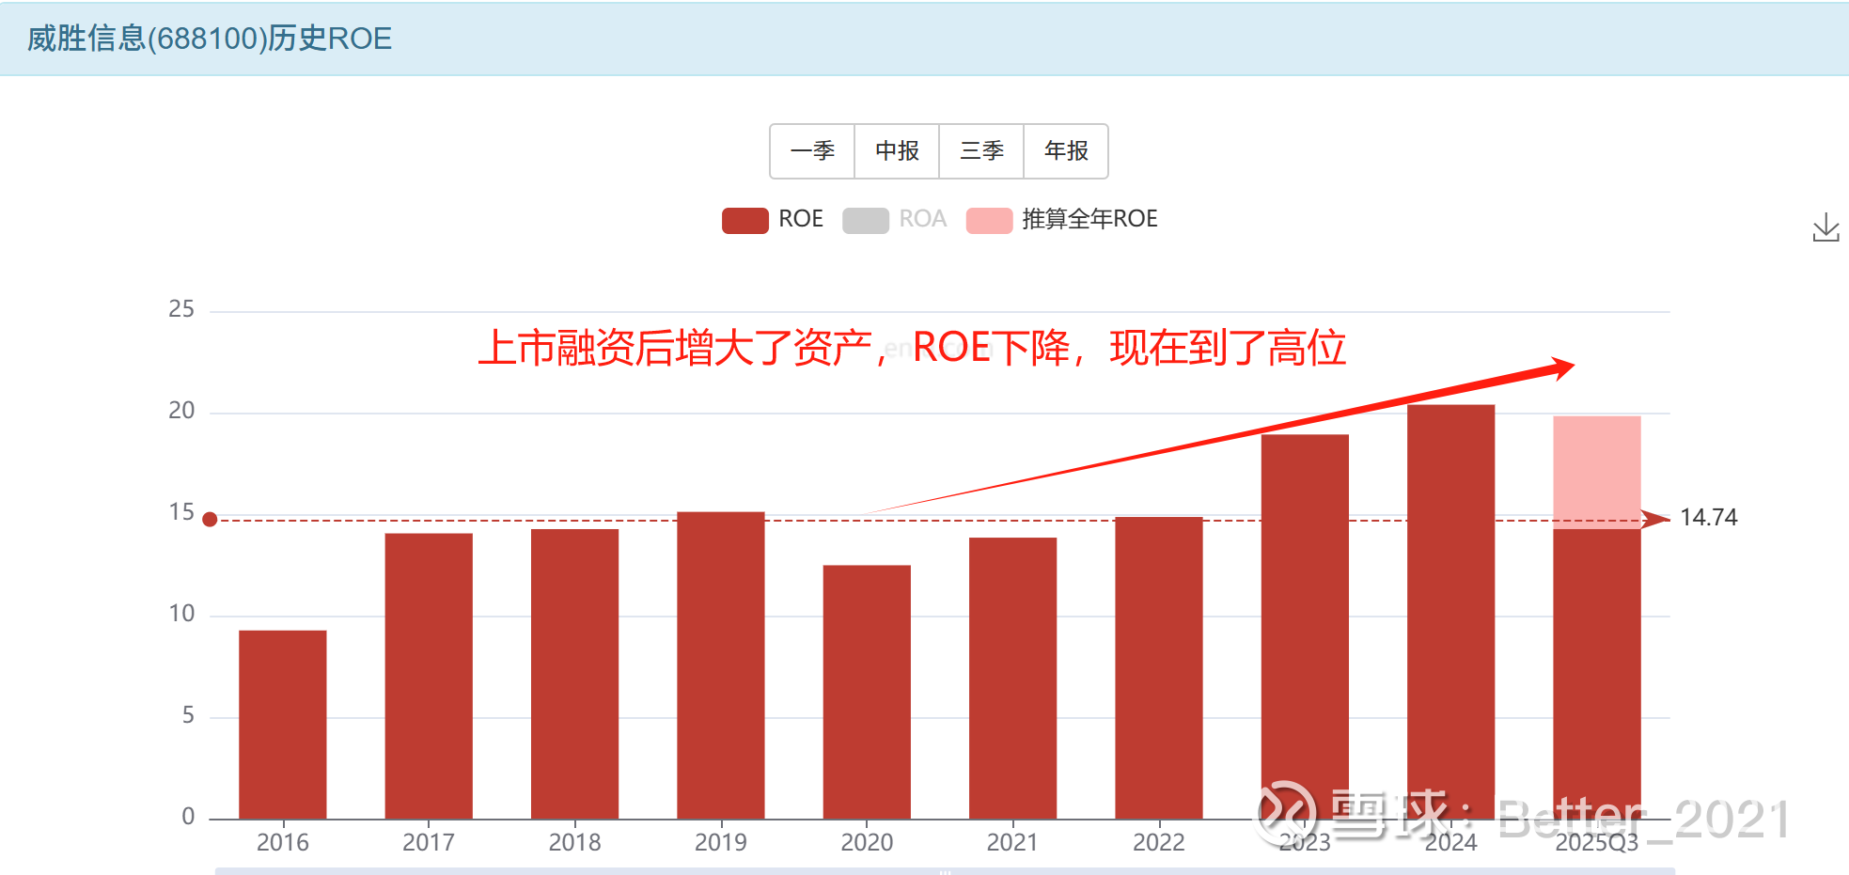This screenshot has width=1849, height=875.
Task: Click the 2019 x-axis label
Action: point(721,842)
